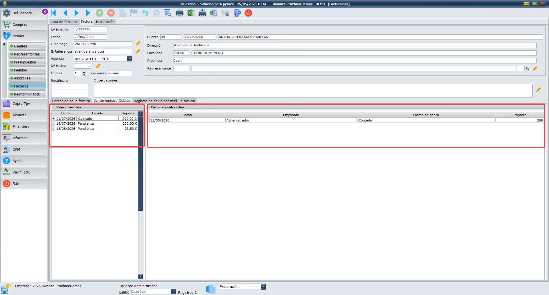The height and width of the screenshot is (295, 549).
Task: Edit payment method pencil next to Vto 30/60/90
Action: pyautogui.click(x=138, y=43)
